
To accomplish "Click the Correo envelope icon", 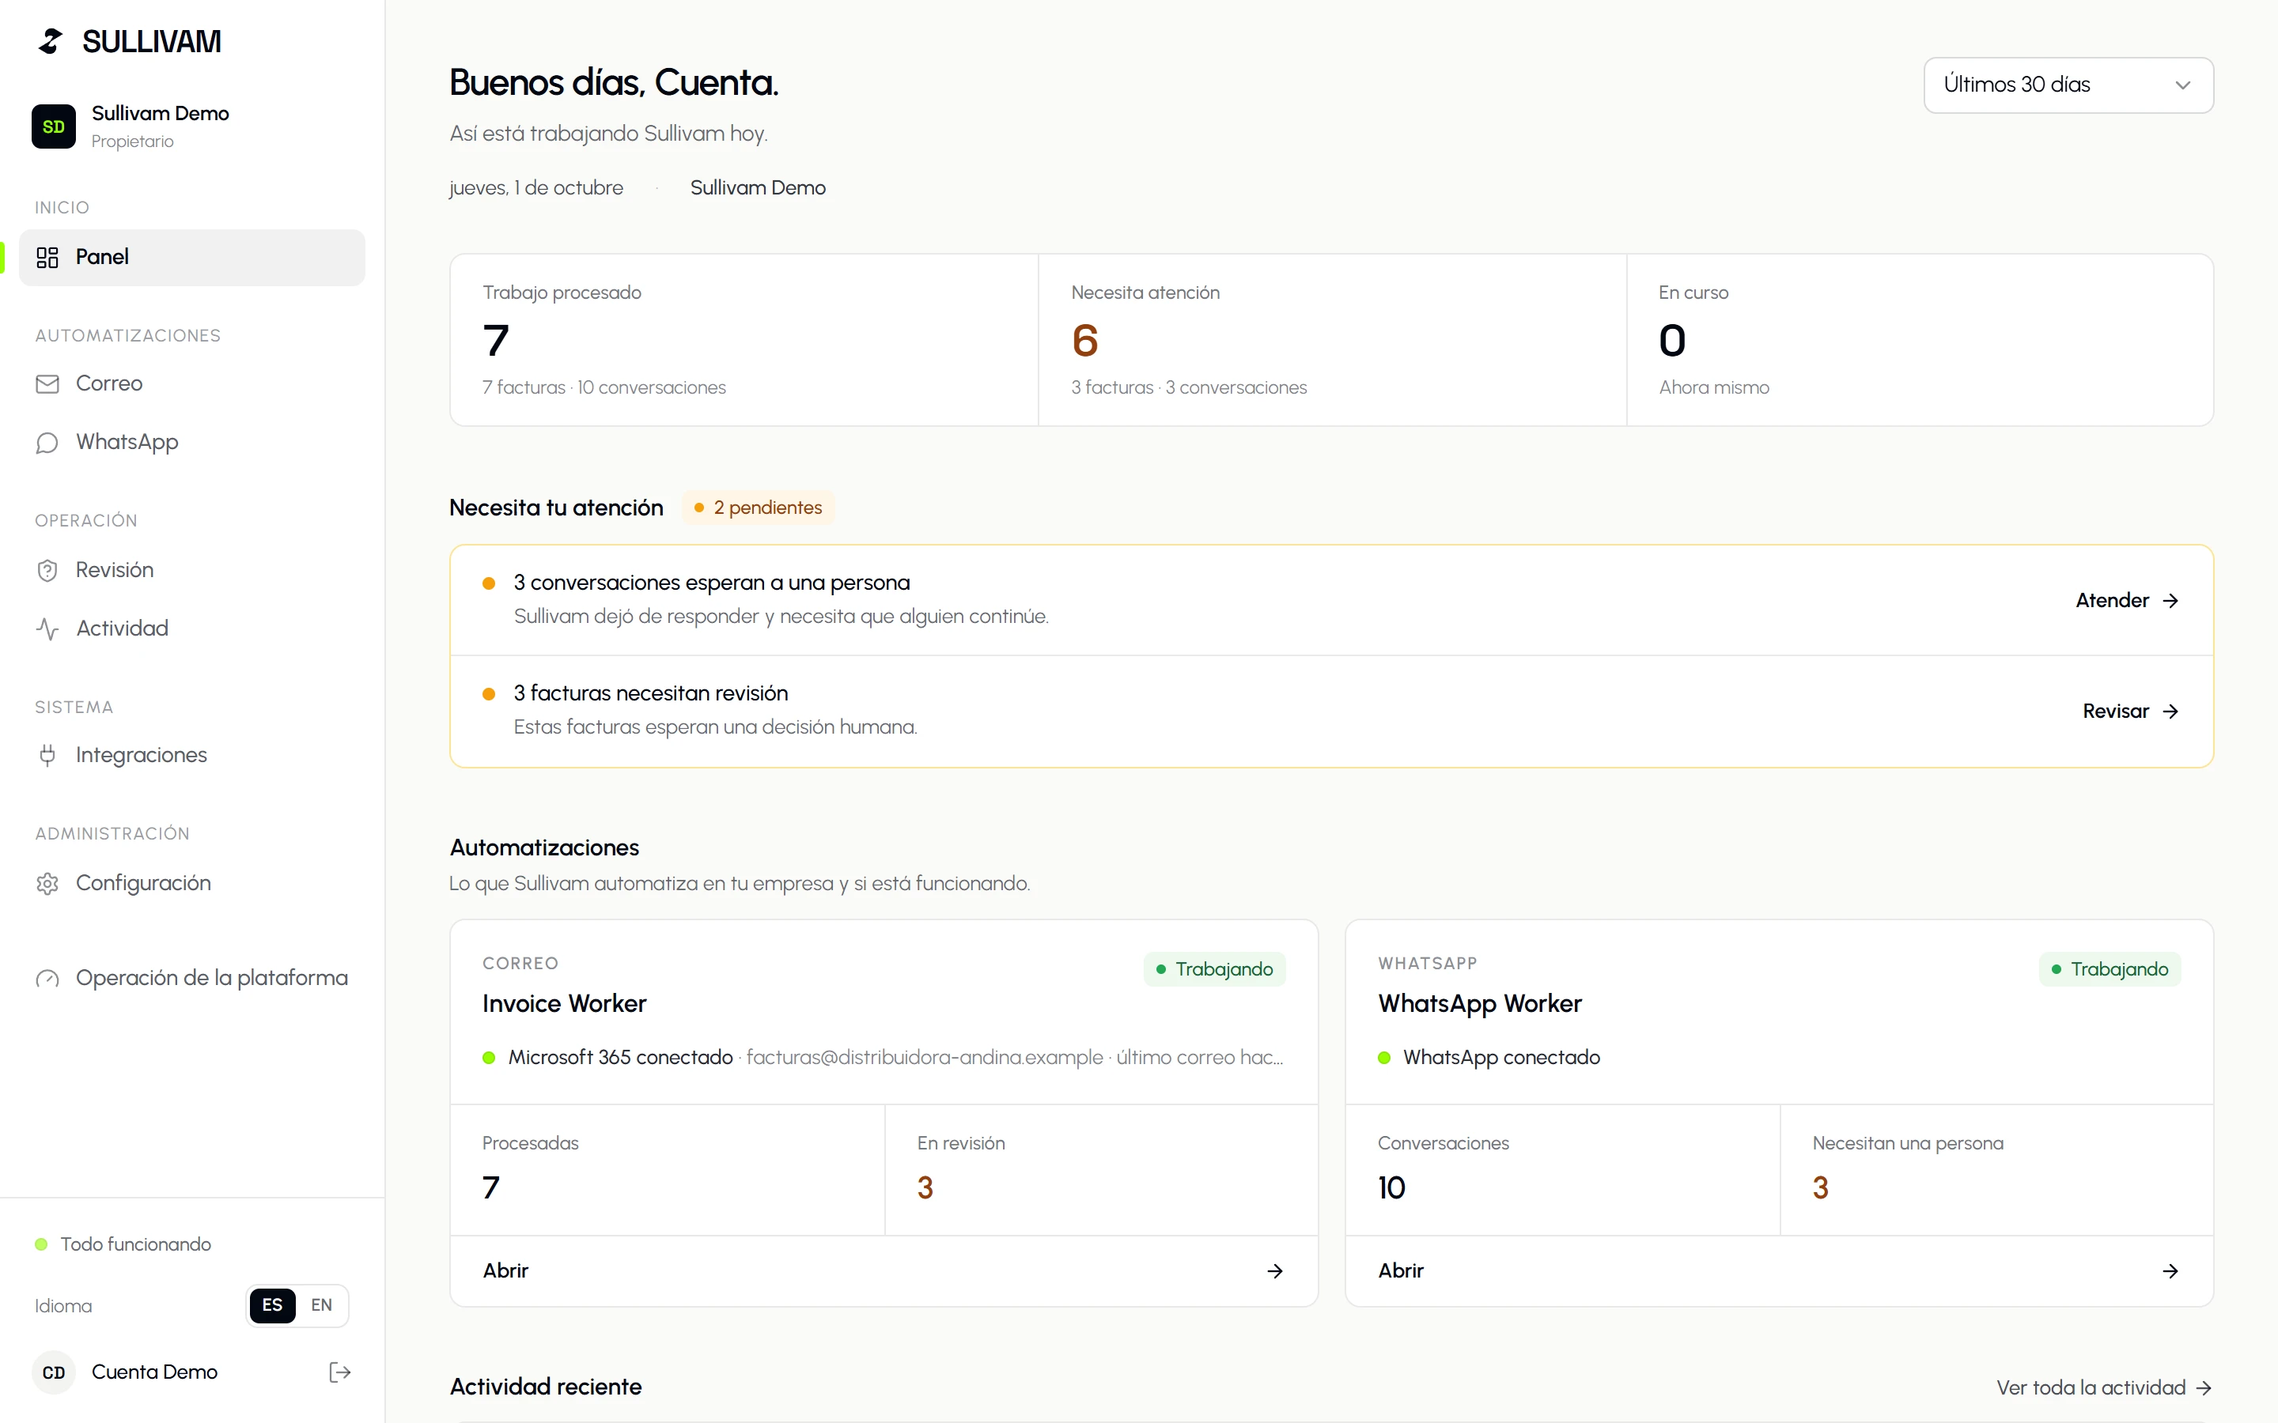I will (47, 384).
